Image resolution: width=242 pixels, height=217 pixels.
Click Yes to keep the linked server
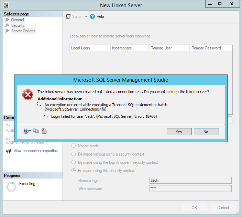click(179, 132)
